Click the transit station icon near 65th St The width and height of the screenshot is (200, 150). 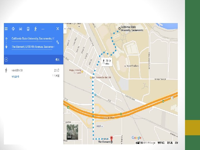point(95,95)
